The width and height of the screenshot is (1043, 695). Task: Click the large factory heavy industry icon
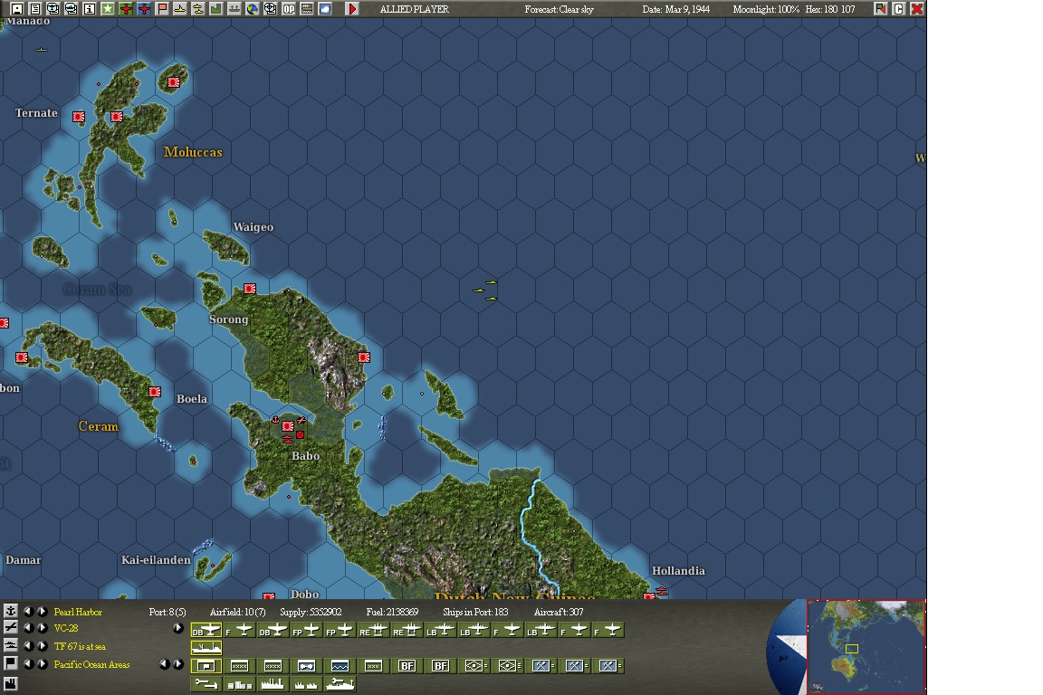[273, 684]
